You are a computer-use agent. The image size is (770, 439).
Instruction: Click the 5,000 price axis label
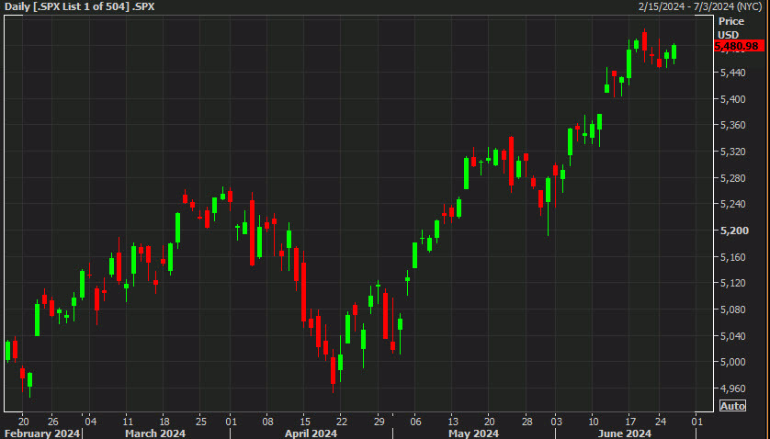[732, 363]
